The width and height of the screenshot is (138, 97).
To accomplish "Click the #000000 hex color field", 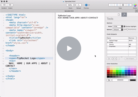I will point(120,80).
